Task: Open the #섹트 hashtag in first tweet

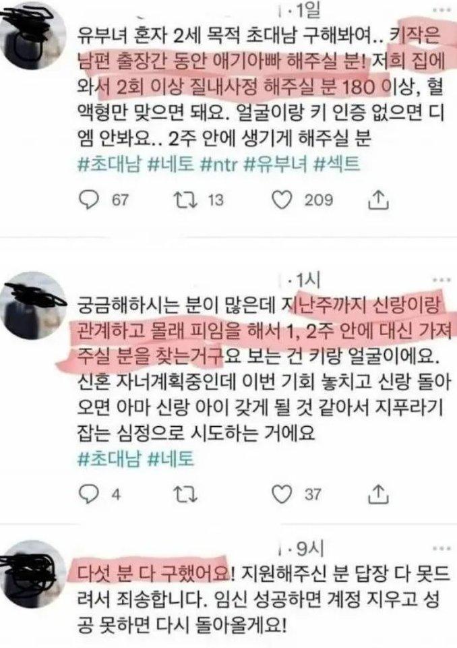Action: point(337,165)
